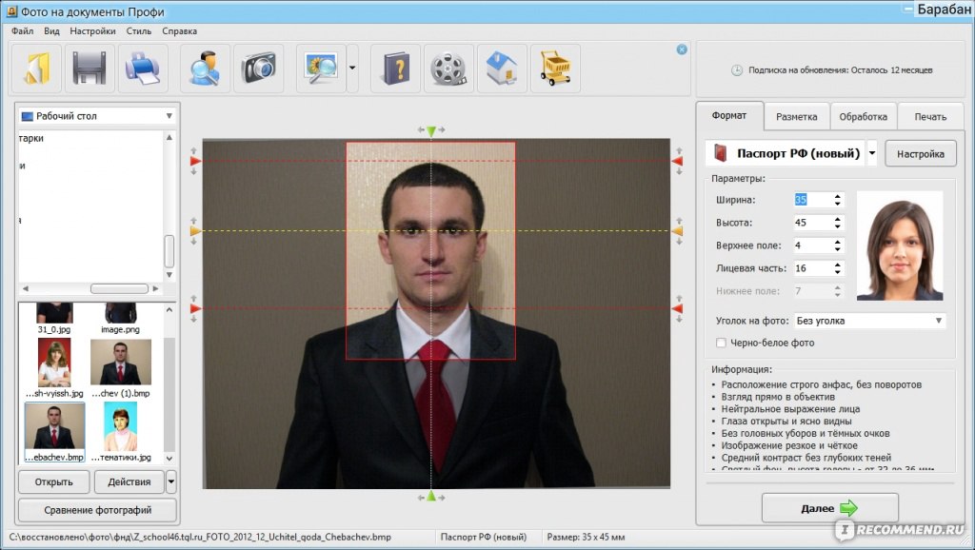Click the person search icon
975x550 pixels.
click(206, 69)
